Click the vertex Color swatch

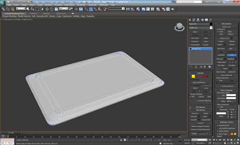pos(231,95)
